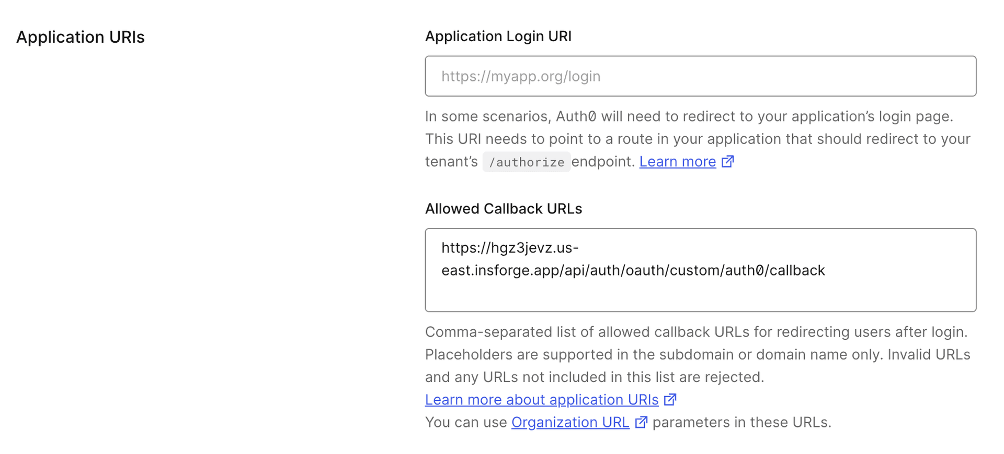Click the "Application Login URI" field label
The width and height of the screenshot is (1004, 454).
(498, 36)
